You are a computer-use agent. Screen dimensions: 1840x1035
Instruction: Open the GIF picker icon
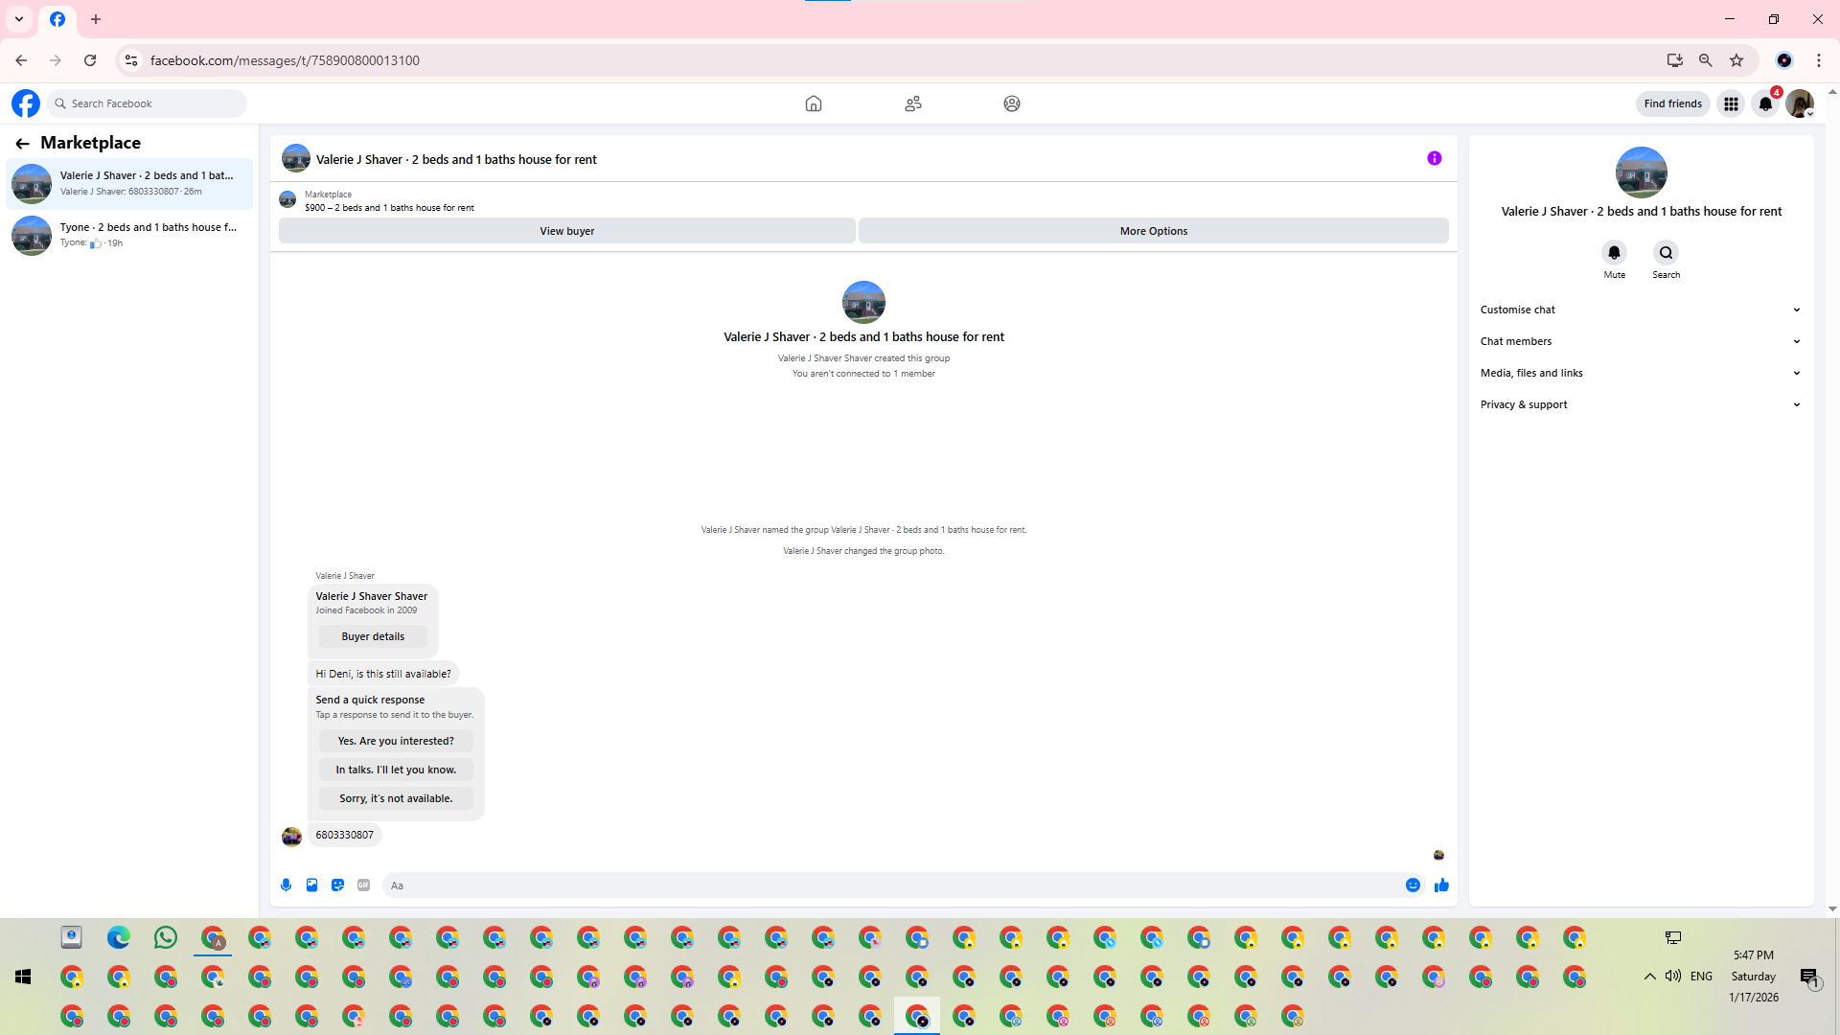click(x=363, y=885)
